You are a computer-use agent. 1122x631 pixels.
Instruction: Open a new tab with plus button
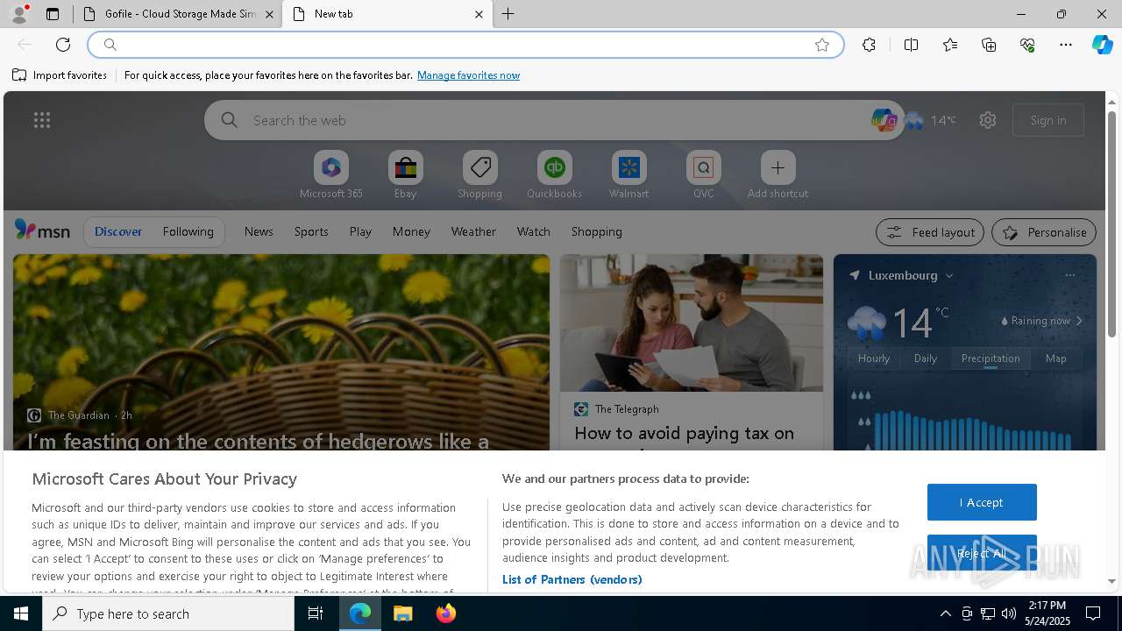pyautogui.click(x=508, y=14)
